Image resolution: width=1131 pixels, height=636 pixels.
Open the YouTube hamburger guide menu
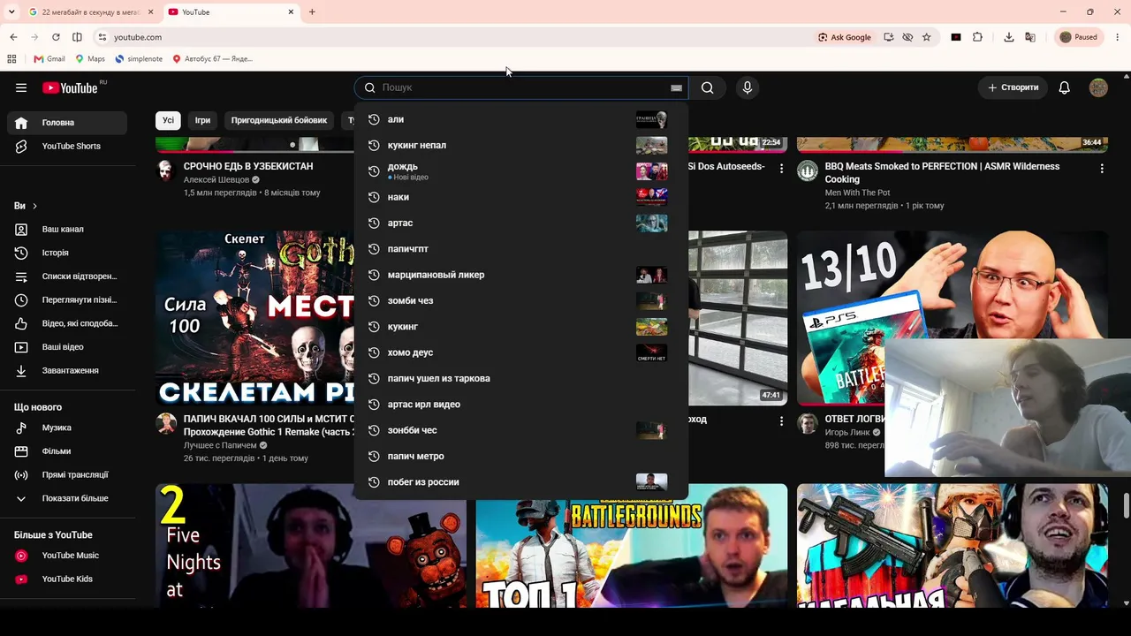[21, 87]
